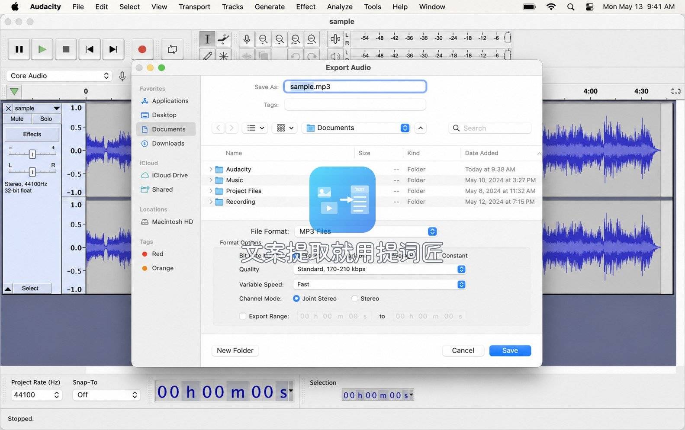
Task: Enable the Export Range checkbox
Action: click(x=243, y=316)
